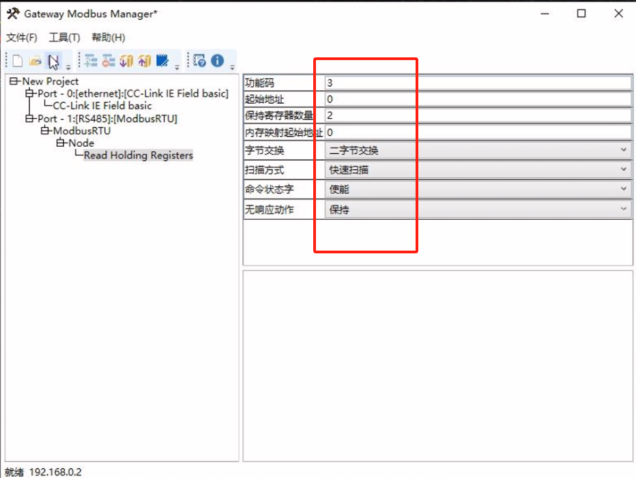Open an existing project using folder icon
636x478 pixels.
[x=36, y=61]
